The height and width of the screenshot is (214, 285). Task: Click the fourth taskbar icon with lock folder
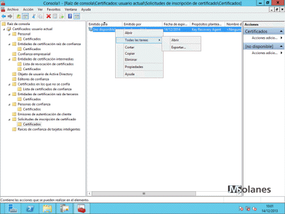pyautogui.click(x=64, y=208)
